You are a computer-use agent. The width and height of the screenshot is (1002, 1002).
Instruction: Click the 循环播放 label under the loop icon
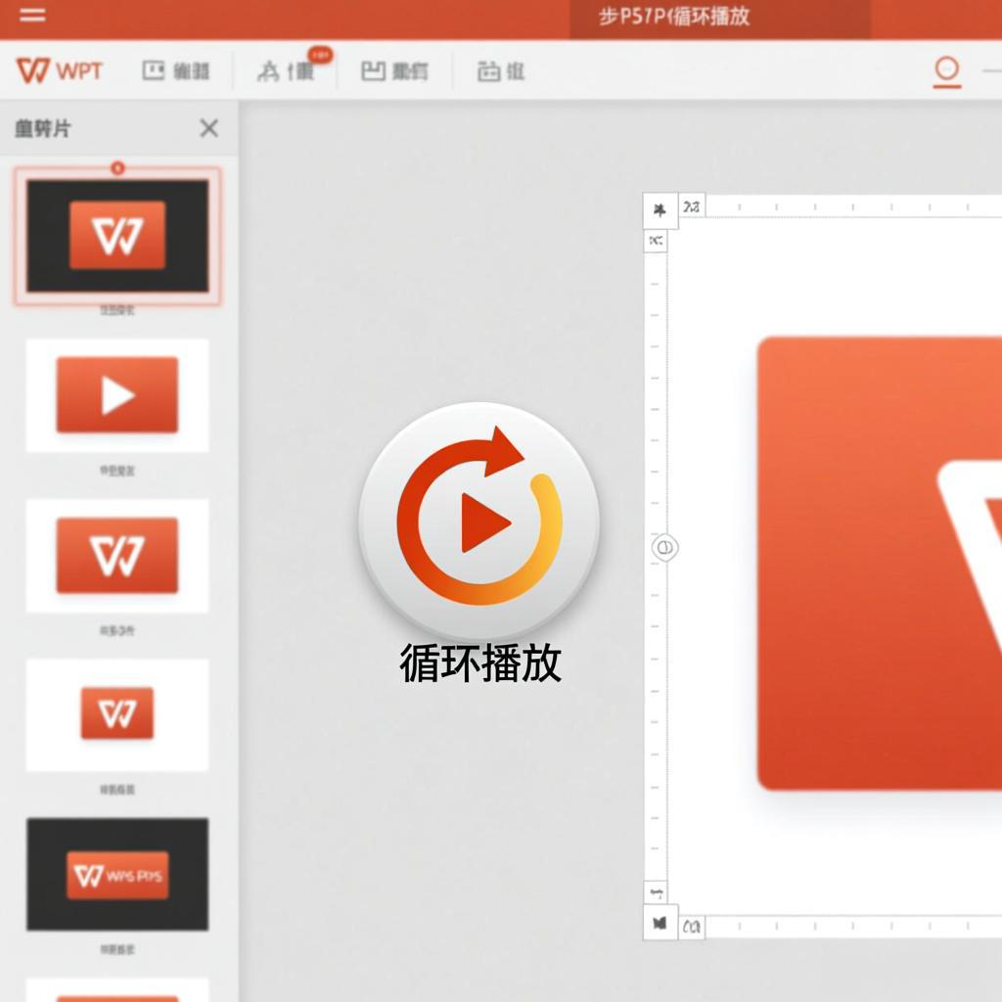(479, 663)
